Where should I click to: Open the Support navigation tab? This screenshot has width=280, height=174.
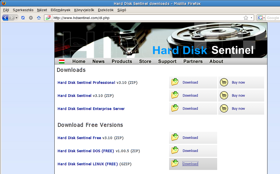[x=167, y=62]
